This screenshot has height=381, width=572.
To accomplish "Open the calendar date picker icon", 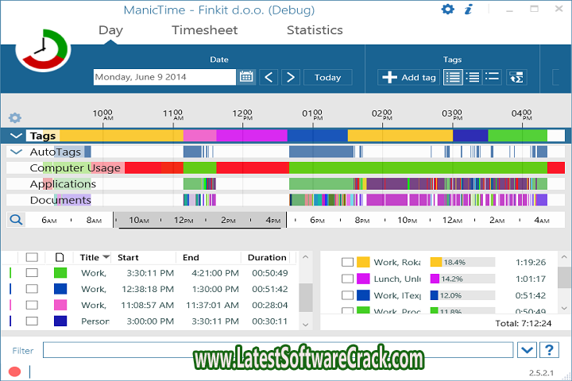I will pos(246,77).
